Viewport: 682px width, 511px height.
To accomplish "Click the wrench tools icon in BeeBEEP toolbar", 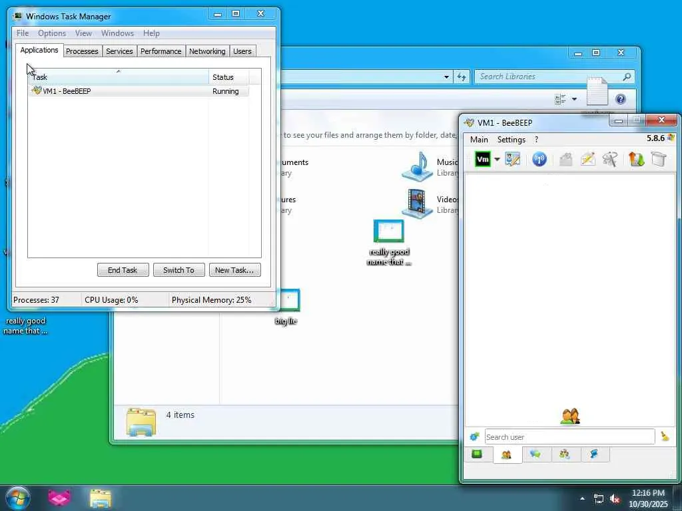I will pyautogui.click(x=610, y=159).
